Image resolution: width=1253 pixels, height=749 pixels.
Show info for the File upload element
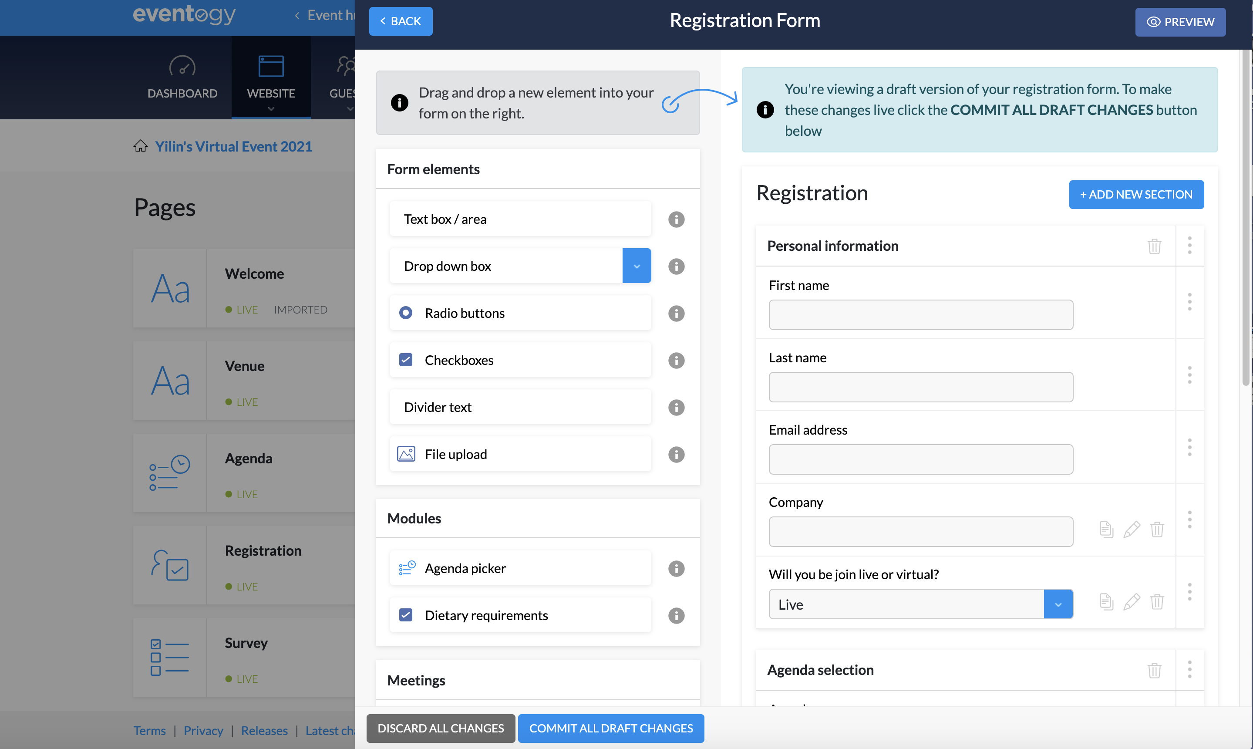click(x=676, y=454)
